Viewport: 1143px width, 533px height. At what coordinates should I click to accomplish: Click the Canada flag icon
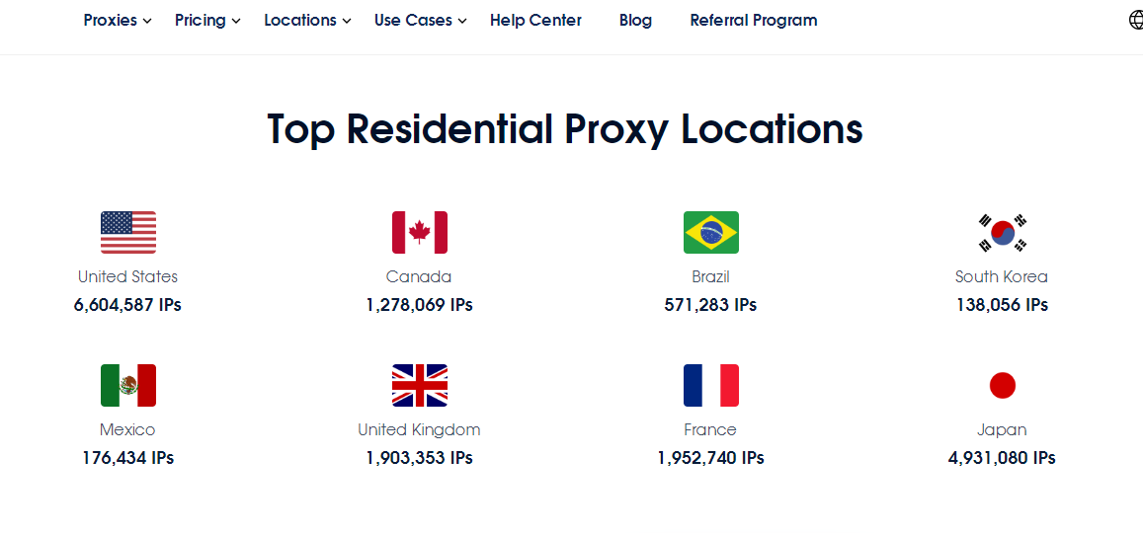tap(419, 232)
